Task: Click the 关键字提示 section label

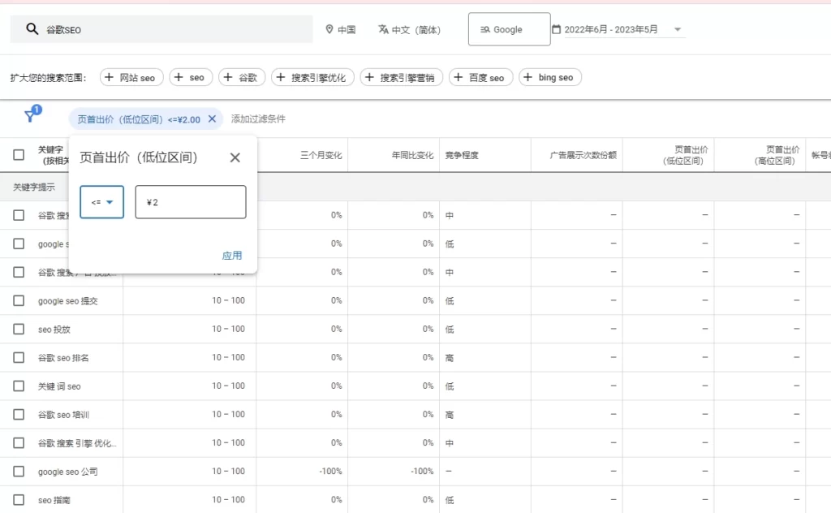Action: (x=34, y=187)
